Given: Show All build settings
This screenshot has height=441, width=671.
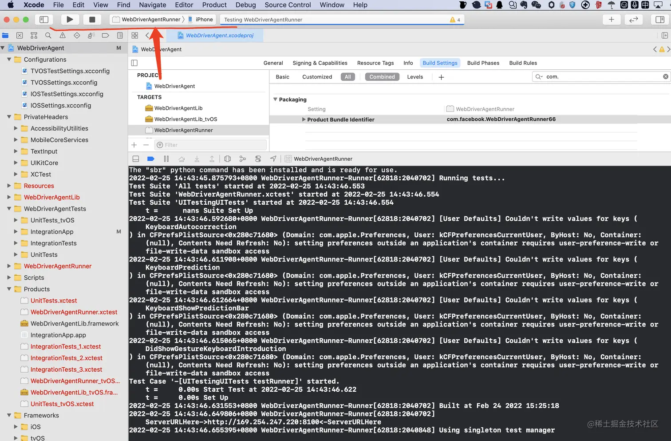Looking at the screenshot, I should coord(348,77).
